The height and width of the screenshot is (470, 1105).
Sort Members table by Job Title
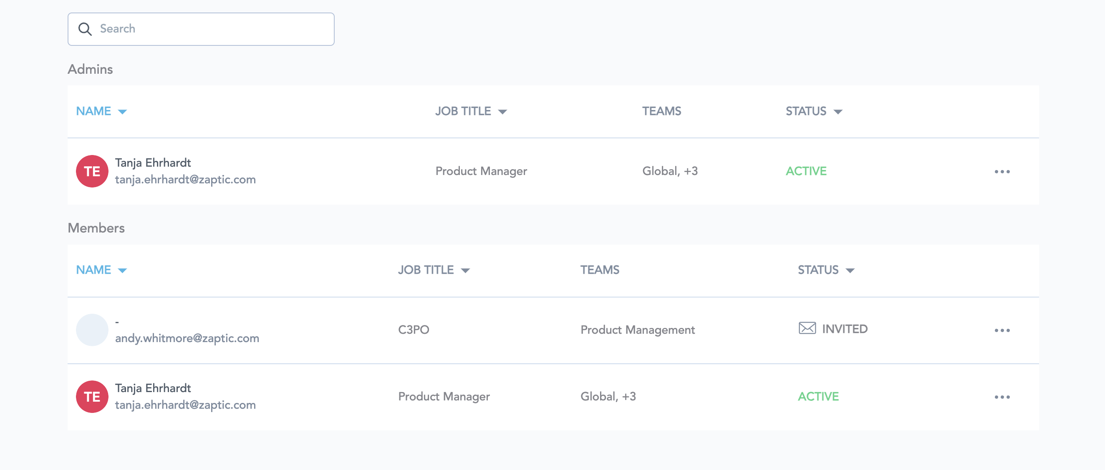coord(433,270)
